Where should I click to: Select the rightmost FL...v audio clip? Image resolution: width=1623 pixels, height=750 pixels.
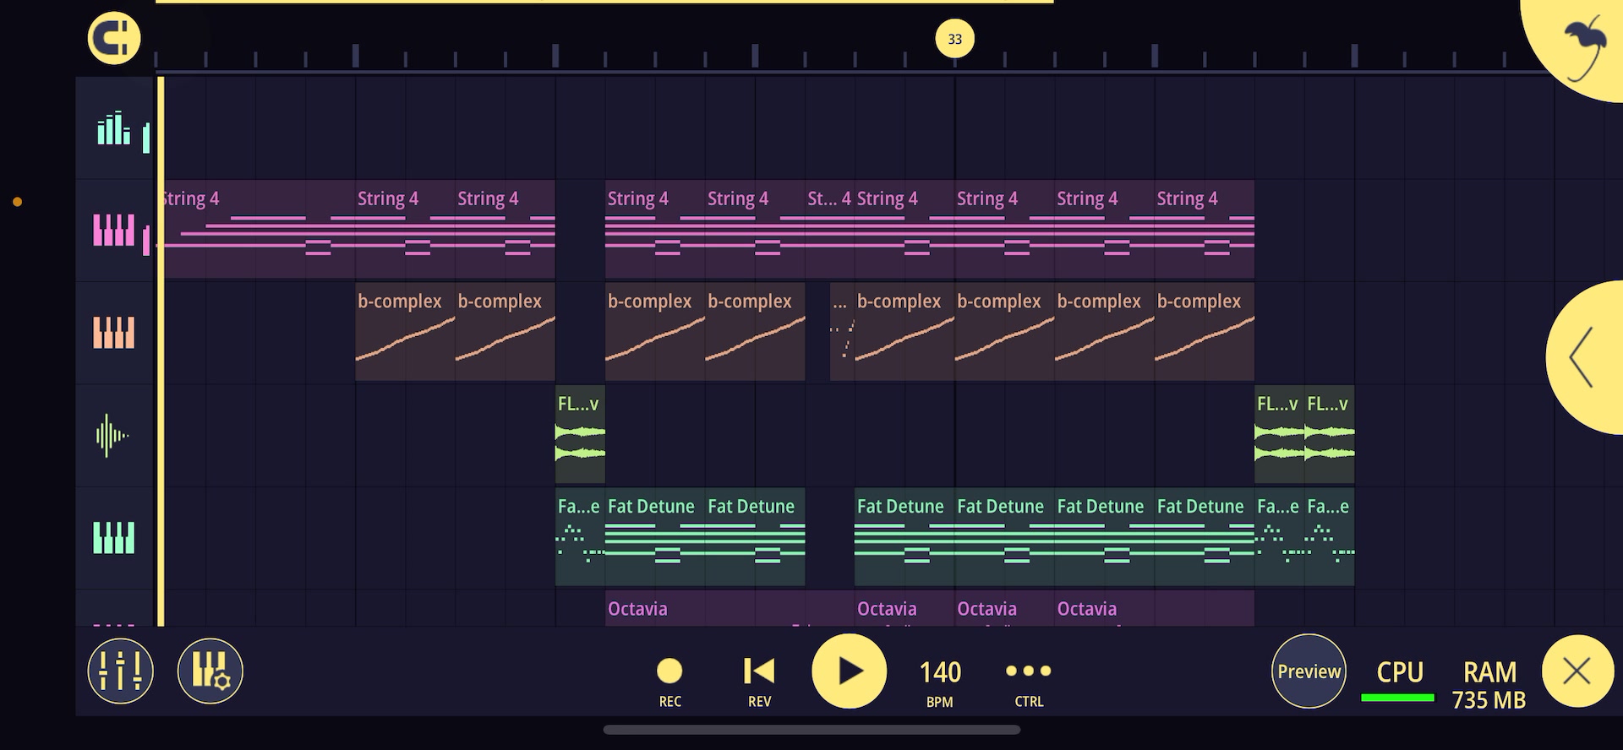point(1330,434)
